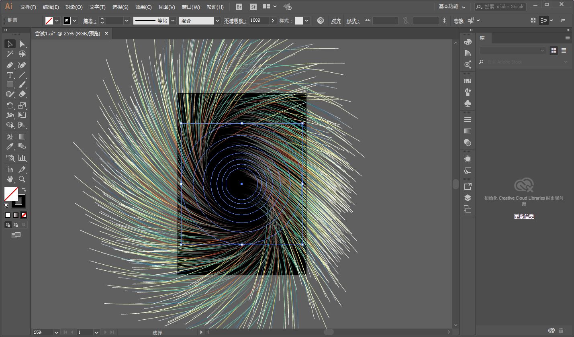Switch library to list view
The height and width of the screenshot is (337, 574).
pyautogui.click(x=564, y=50)
